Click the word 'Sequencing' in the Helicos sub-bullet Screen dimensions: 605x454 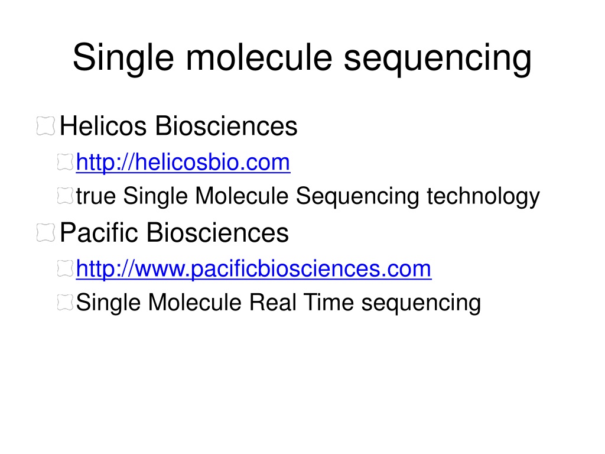point(357,196)
